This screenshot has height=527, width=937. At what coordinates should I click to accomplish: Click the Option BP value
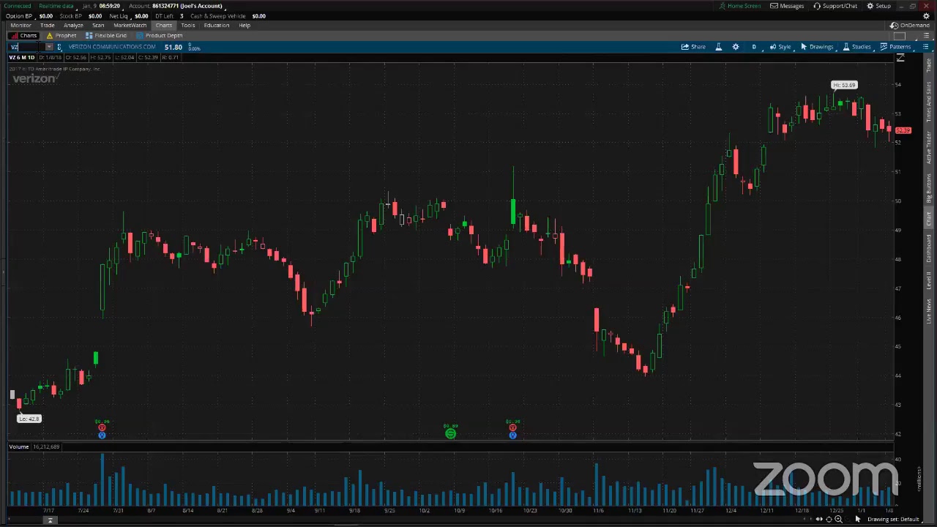[46, 16]
